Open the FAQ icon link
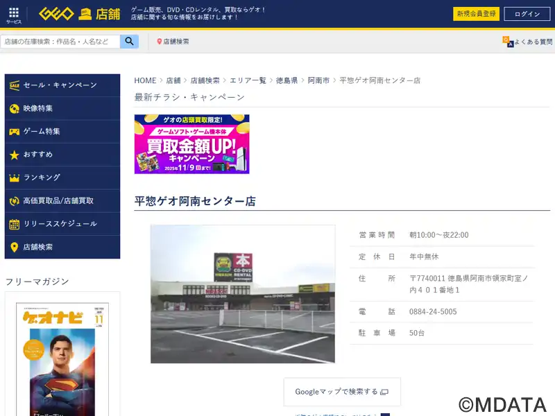 pos(509,42)
